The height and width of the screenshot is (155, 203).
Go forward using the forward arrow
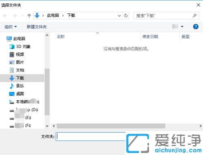point(15,16)
